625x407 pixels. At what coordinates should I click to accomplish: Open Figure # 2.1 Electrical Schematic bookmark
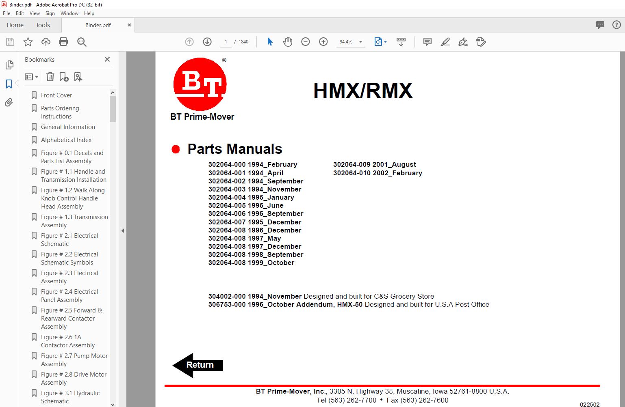pos(69,240)
